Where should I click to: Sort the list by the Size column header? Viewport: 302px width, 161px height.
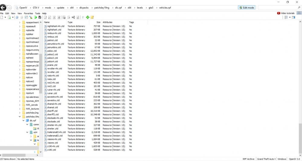coord(95,22)
